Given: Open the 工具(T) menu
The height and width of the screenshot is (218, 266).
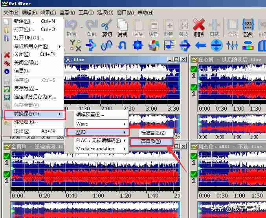Looking at the screenshot, I should pos(86,13).
